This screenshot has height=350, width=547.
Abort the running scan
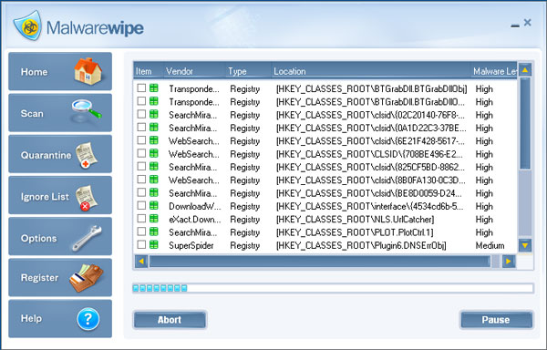pyautogui.click(x=170, y=320)
